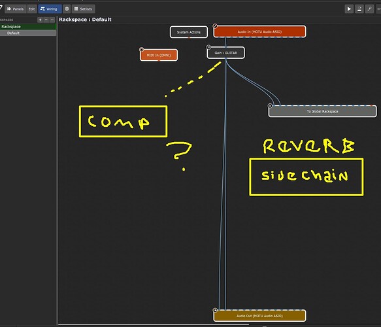The image size is (381, 327).
Task: Toggle bypass circle on Gain - GUITAR block
Action: [208, 47]
